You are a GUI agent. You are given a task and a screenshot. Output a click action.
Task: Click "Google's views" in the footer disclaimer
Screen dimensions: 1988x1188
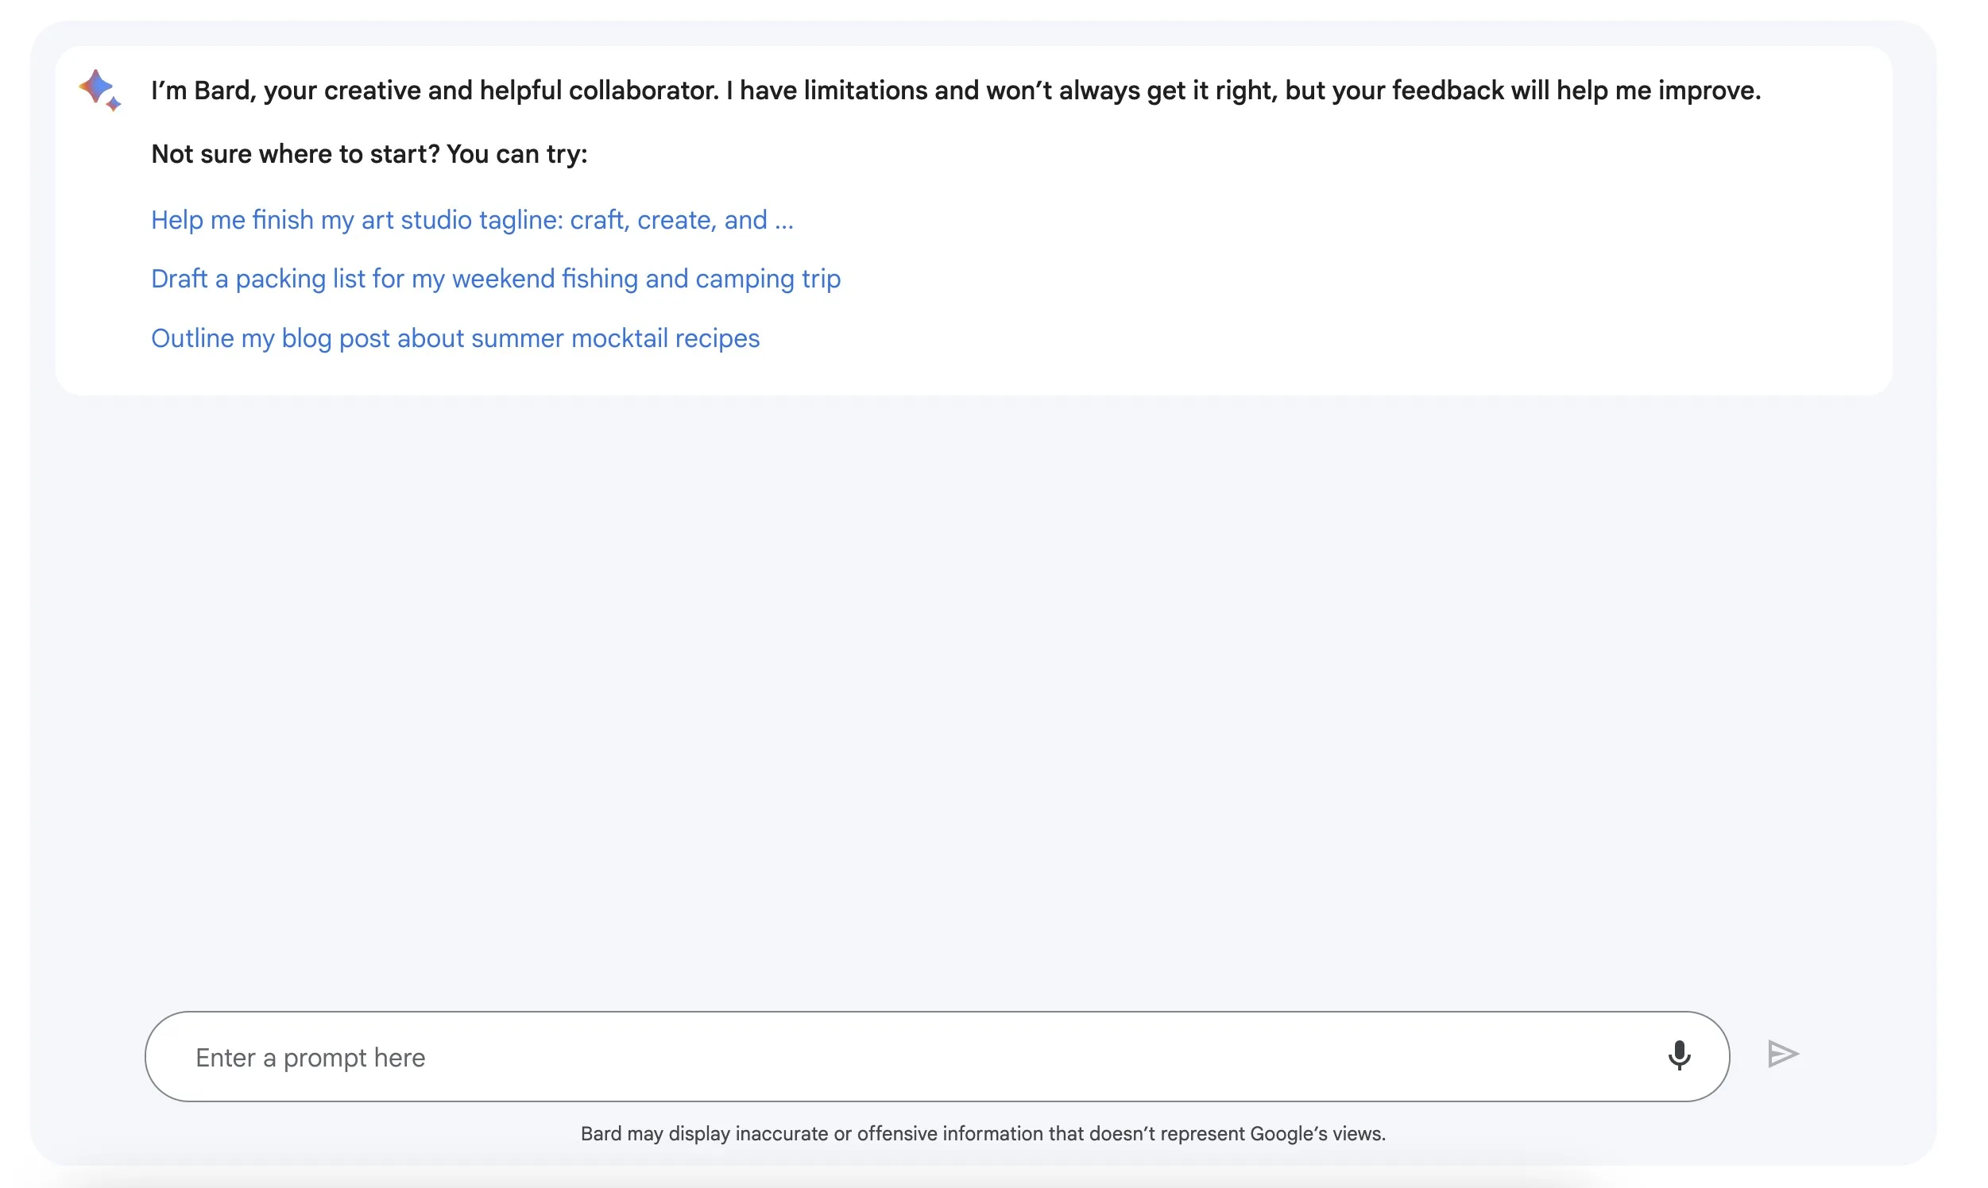pyautogui.click(x=1317, y=1132)
